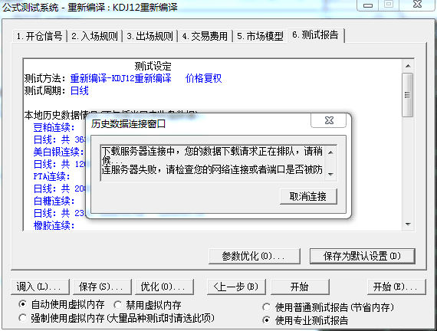Image resolution: width=437 pixels, height=331 pixels.
Task: Select 自动使用虚拟内存 radio option
Action: click(x=22, y=304)
